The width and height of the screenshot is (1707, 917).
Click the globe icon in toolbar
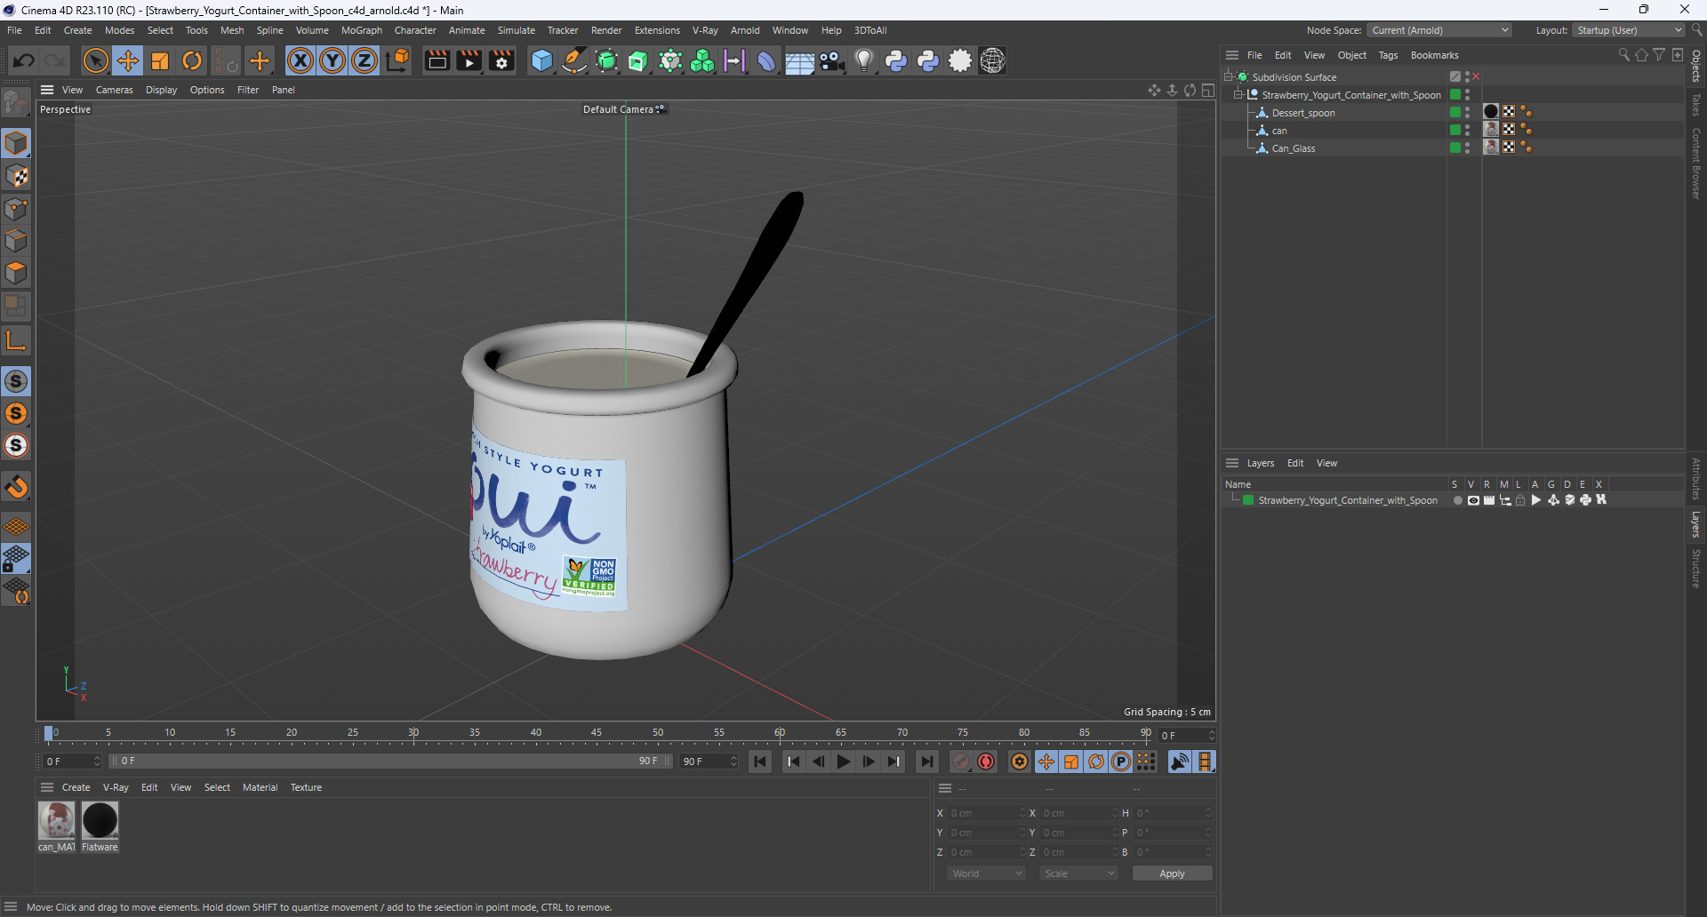[992, 60]
